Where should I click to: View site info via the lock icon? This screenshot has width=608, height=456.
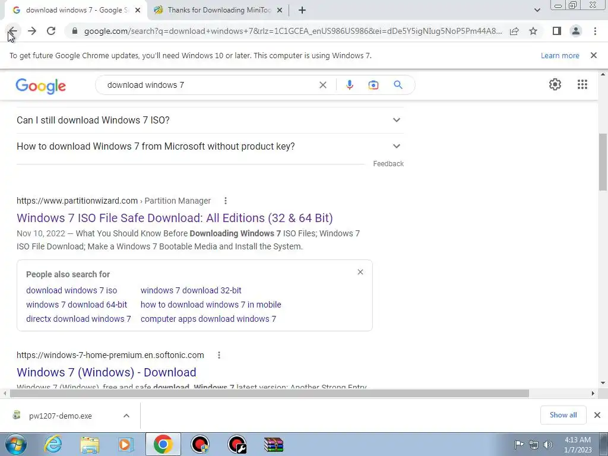click(x=75, y=31)
